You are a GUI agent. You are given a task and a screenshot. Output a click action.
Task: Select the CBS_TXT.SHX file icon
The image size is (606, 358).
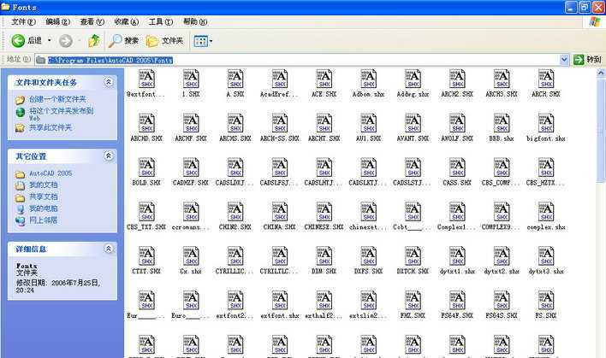click(x=146, y=212)
